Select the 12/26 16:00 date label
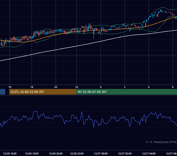 coord(10,153)
